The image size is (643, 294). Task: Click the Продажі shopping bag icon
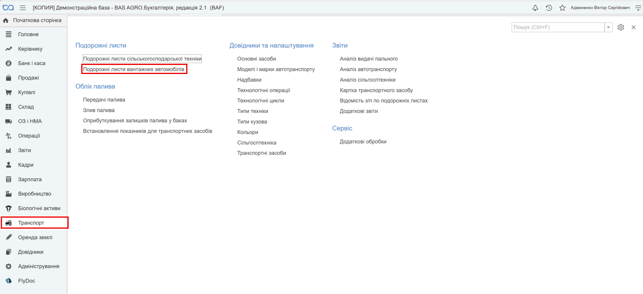[x=8, y=78]
